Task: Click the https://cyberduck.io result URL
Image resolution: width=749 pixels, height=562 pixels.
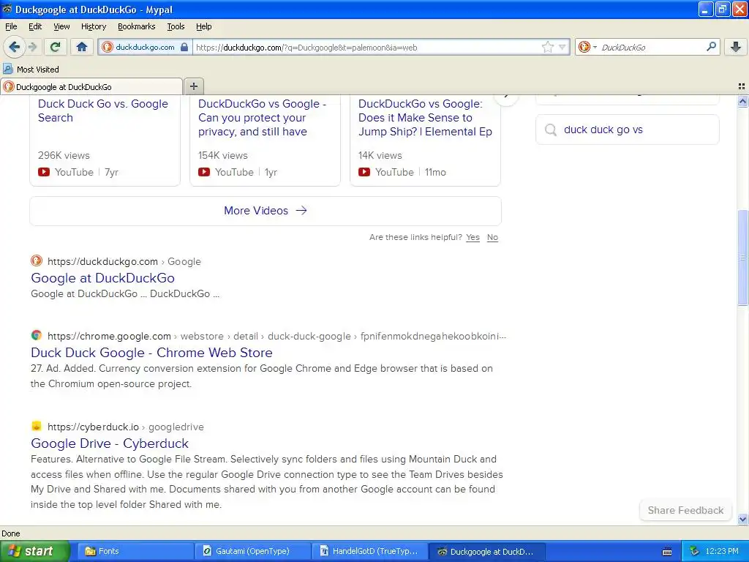Action: [x=93, y=427]
